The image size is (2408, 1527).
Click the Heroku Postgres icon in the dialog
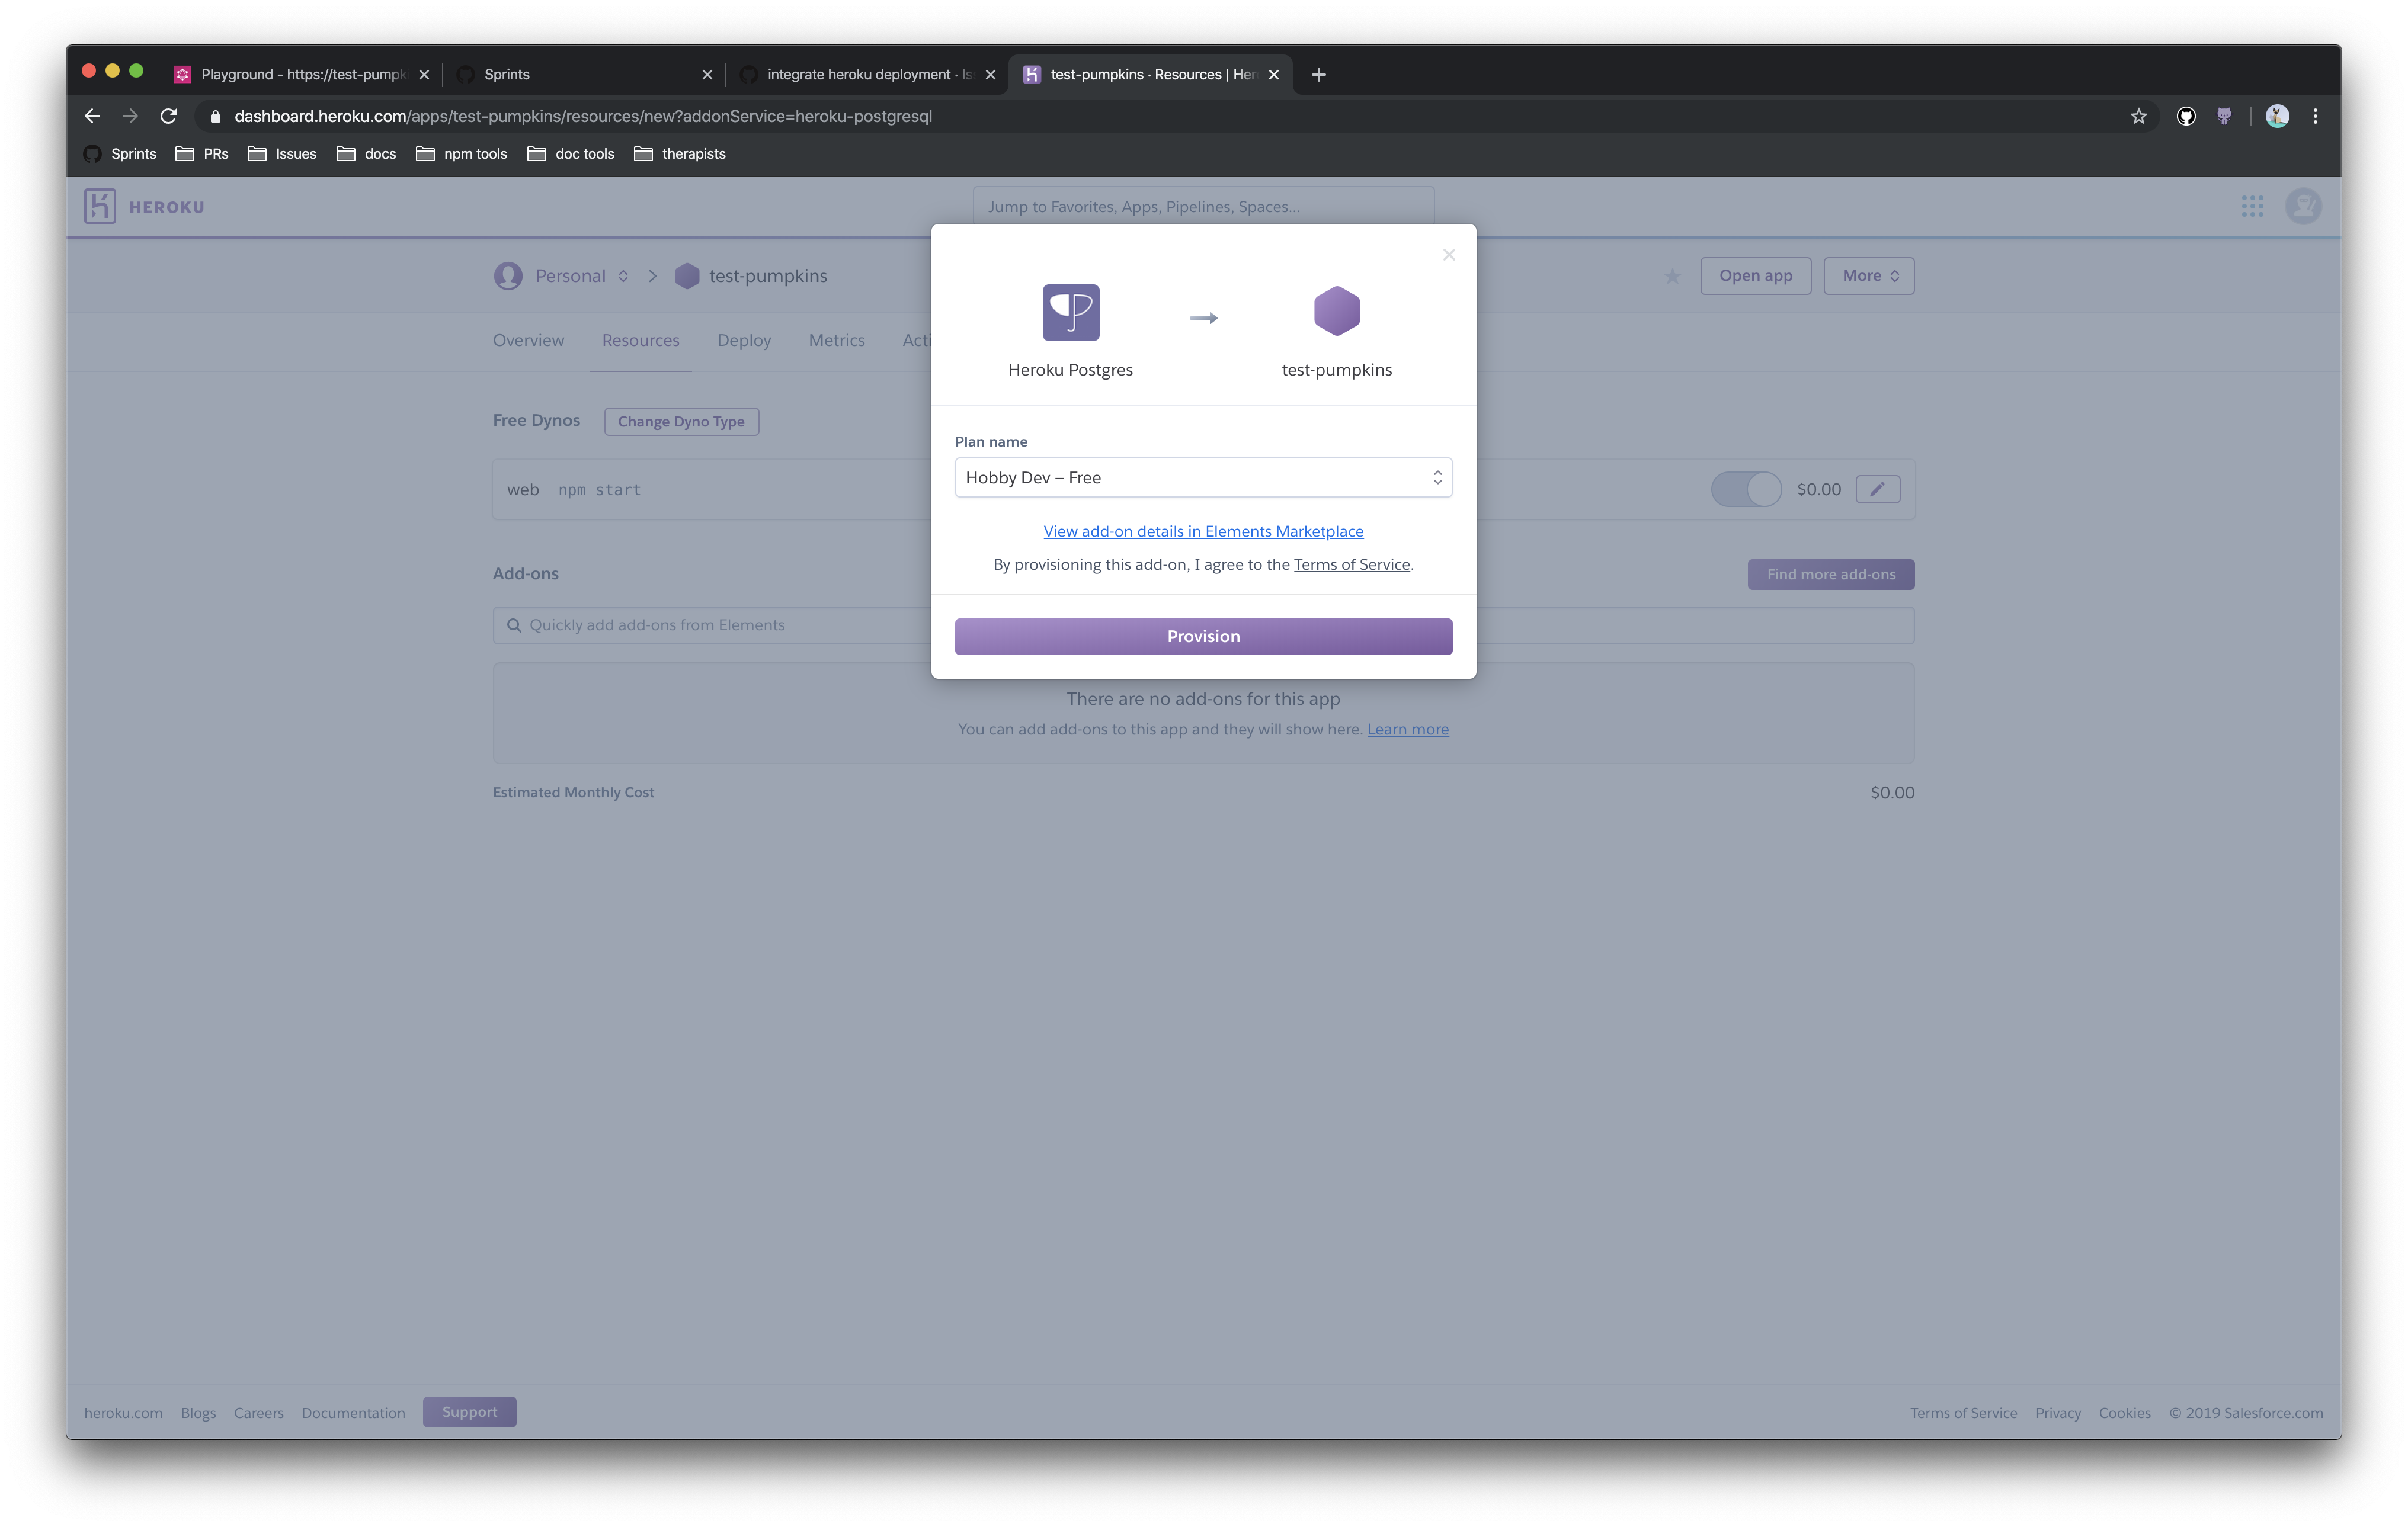click(x=1071, y=313)
